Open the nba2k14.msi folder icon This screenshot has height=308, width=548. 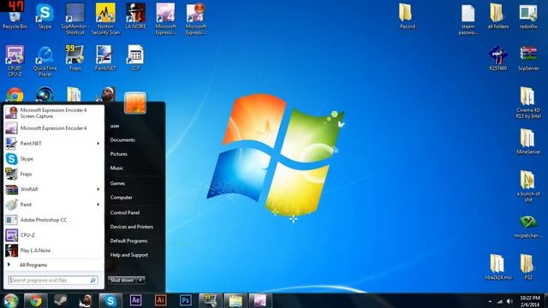(x=498, y=267)
